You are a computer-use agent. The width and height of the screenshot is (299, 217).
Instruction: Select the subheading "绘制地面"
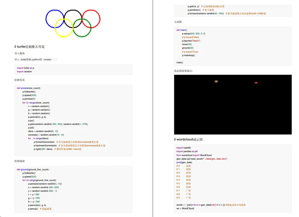pyautogui.click(x=19, y=161)
